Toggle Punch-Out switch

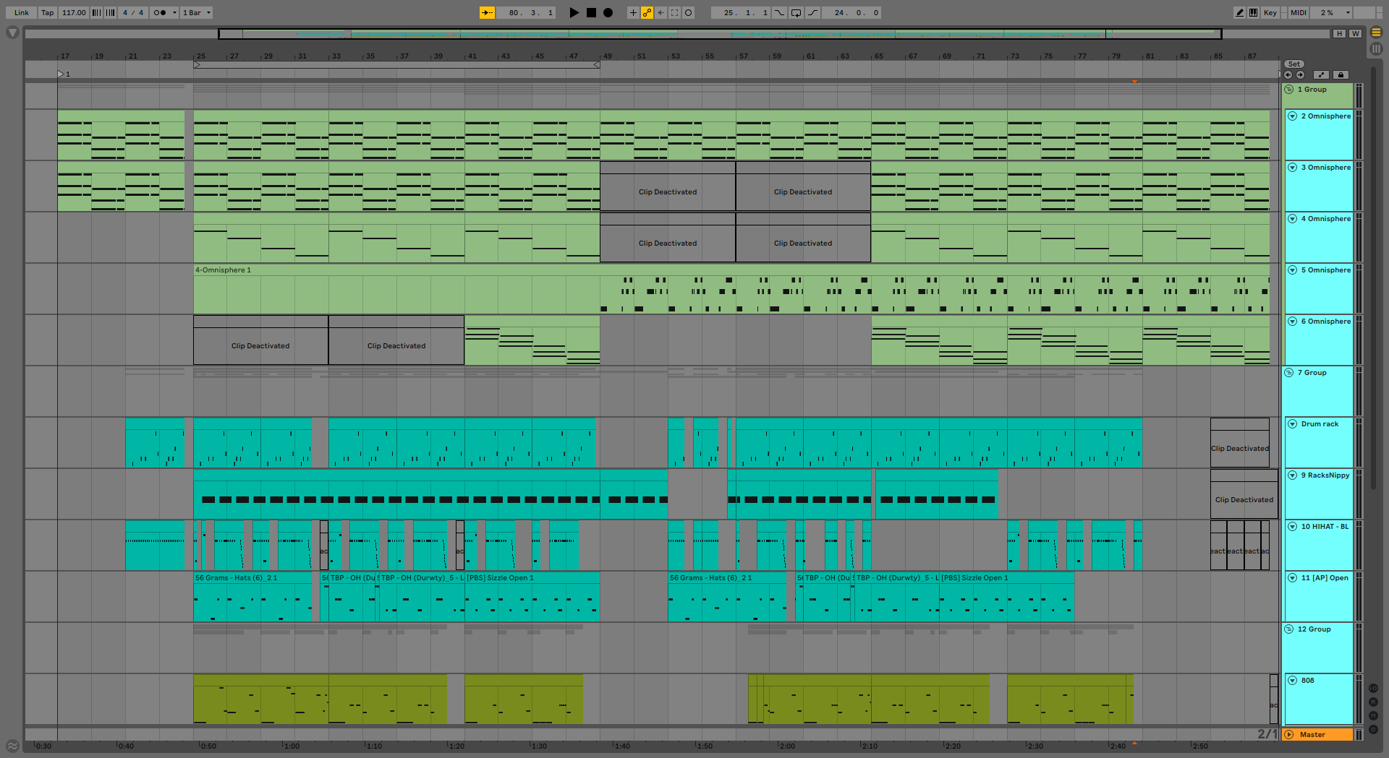coord(813,12)
